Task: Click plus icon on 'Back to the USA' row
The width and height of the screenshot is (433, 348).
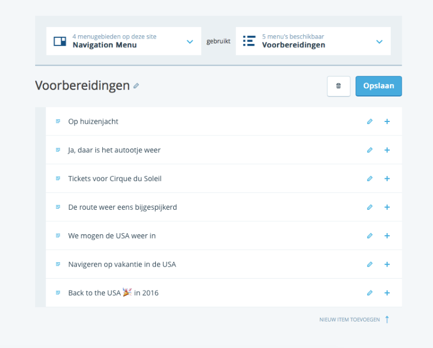Action: (387, 293)
